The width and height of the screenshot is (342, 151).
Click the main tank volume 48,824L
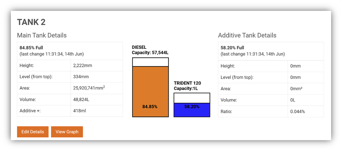81,100
